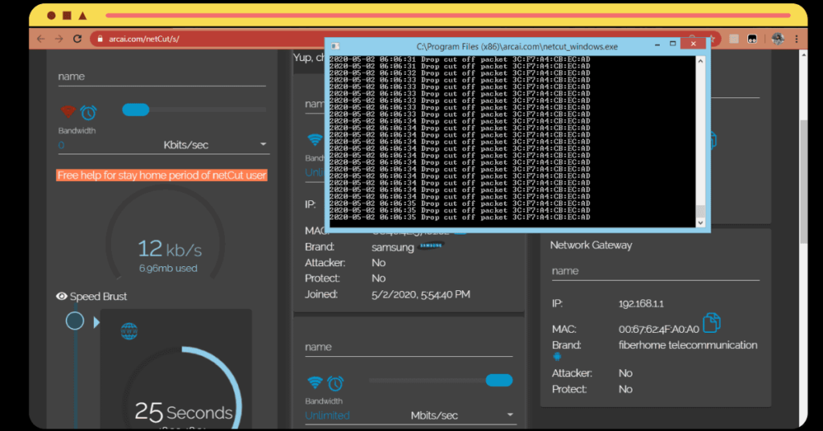The height and width of the screenshot is (431, 823).
Task: Open the Chrome three-dot menu
Action: pos(796,39)
